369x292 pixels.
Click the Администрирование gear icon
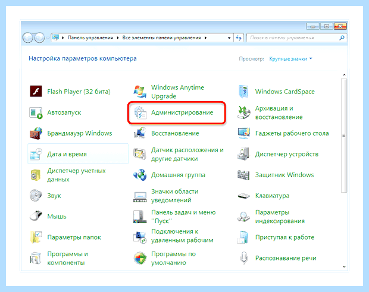point(140,112)
